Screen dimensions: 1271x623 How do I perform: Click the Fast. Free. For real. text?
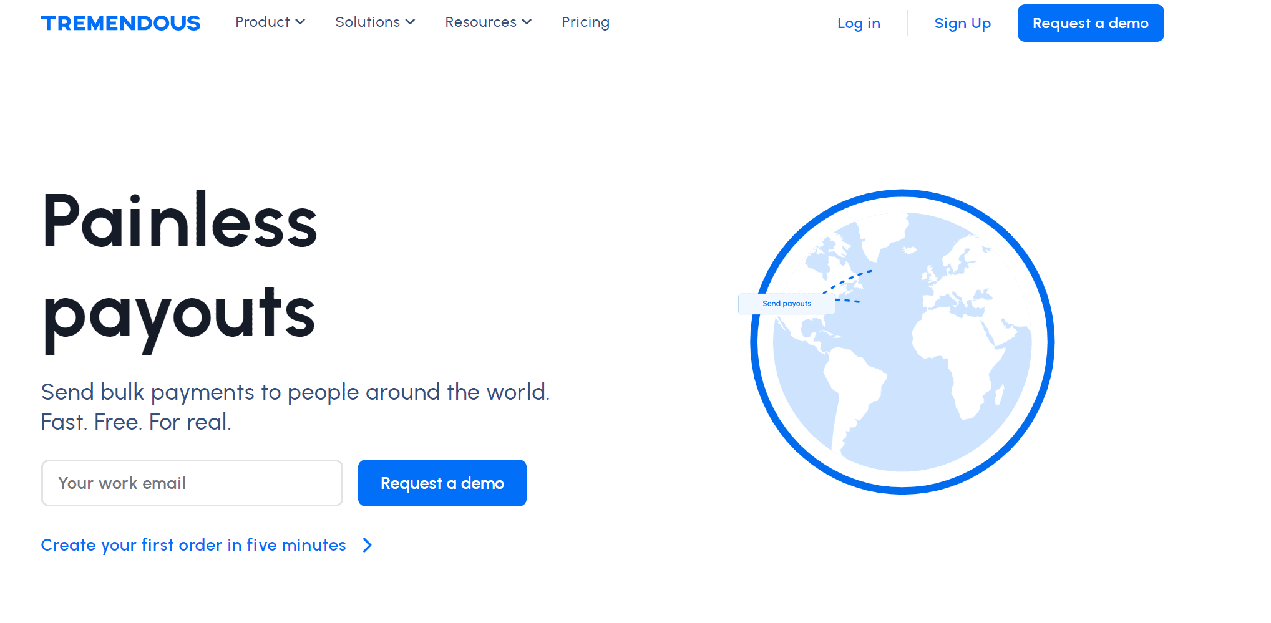tap(136, 422)
